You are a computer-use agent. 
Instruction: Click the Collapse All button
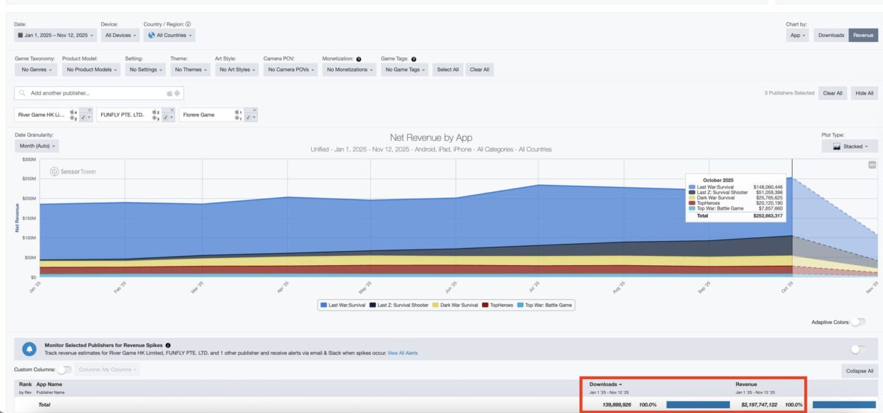click(859, 370)
